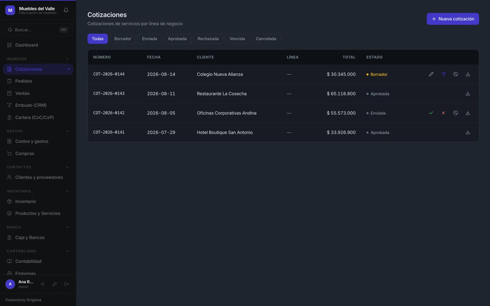The height and width of the screenshot is (306, 490).
Task: Cancel quotation COT-2026-0142
Action: click(x=455, y=113)
